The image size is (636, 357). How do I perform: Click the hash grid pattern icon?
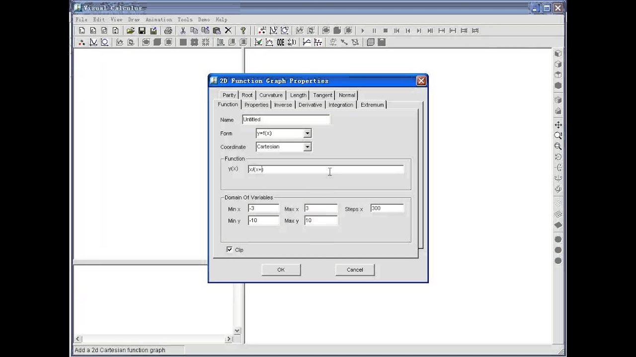205,42
